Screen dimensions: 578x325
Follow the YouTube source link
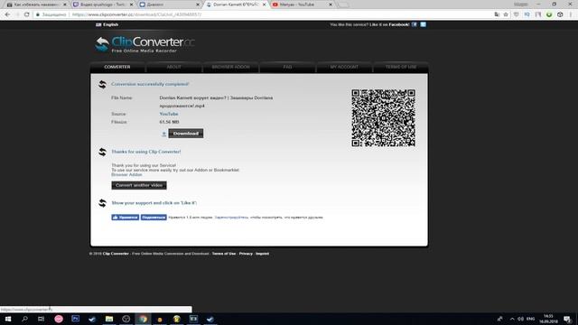pyautogui.click(x=169, y=114)
